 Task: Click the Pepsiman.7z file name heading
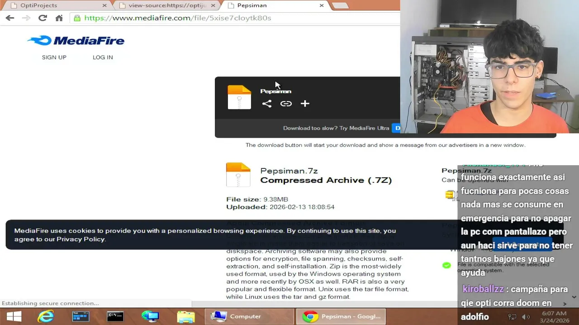point(289,171)
